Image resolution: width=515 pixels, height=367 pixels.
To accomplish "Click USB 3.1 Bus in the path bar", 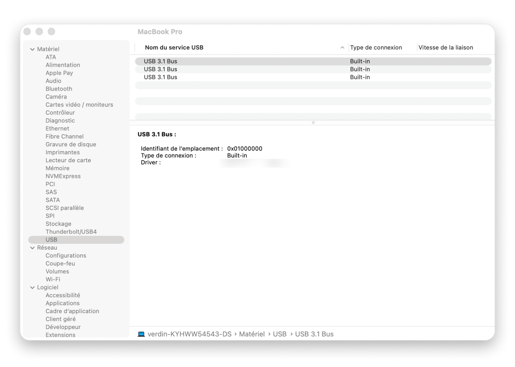I will (314, 334).
